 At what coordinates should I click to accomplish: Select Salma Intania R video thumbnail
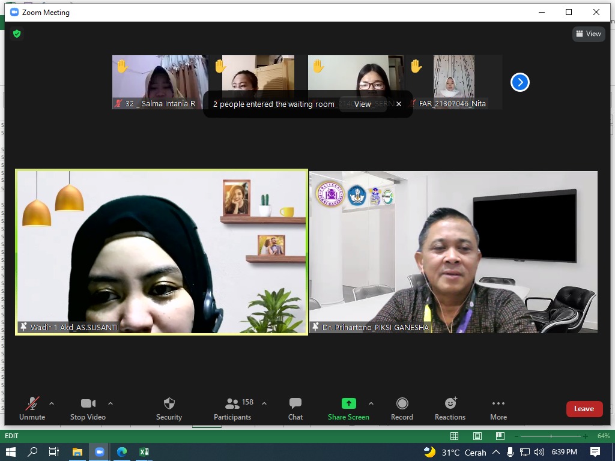(x=160, y=82)
